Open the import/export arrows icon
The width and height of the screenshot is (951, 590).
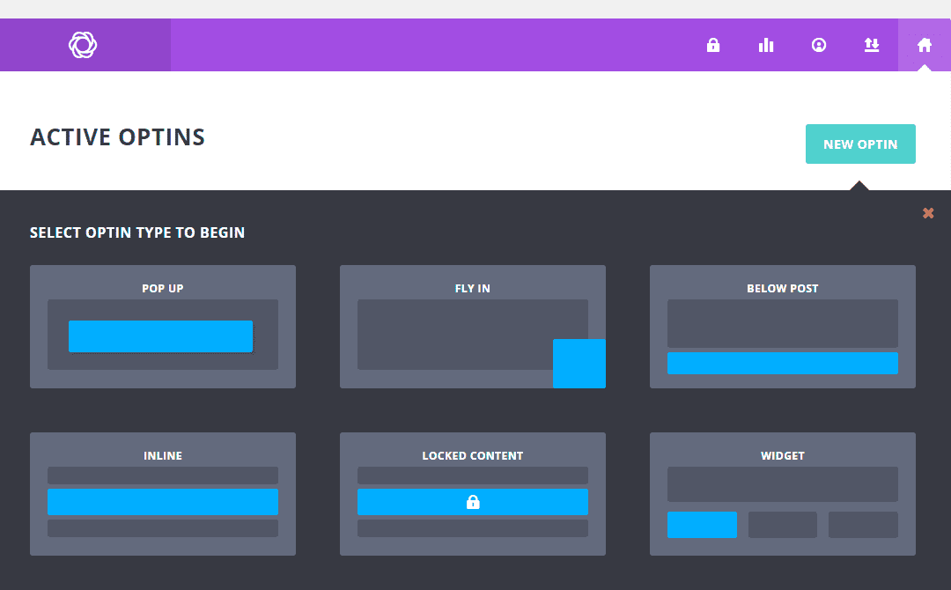click(x=872, y=45)
